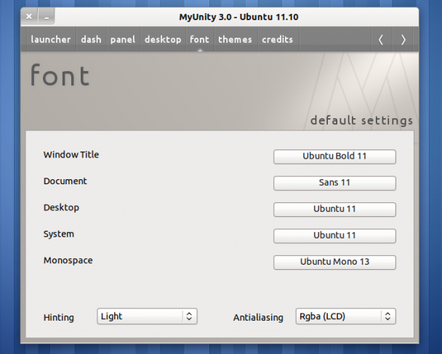Minimize the MyUnity window
Image resolution: width=442 pixels, height=354 pixels.
(47, 17)
